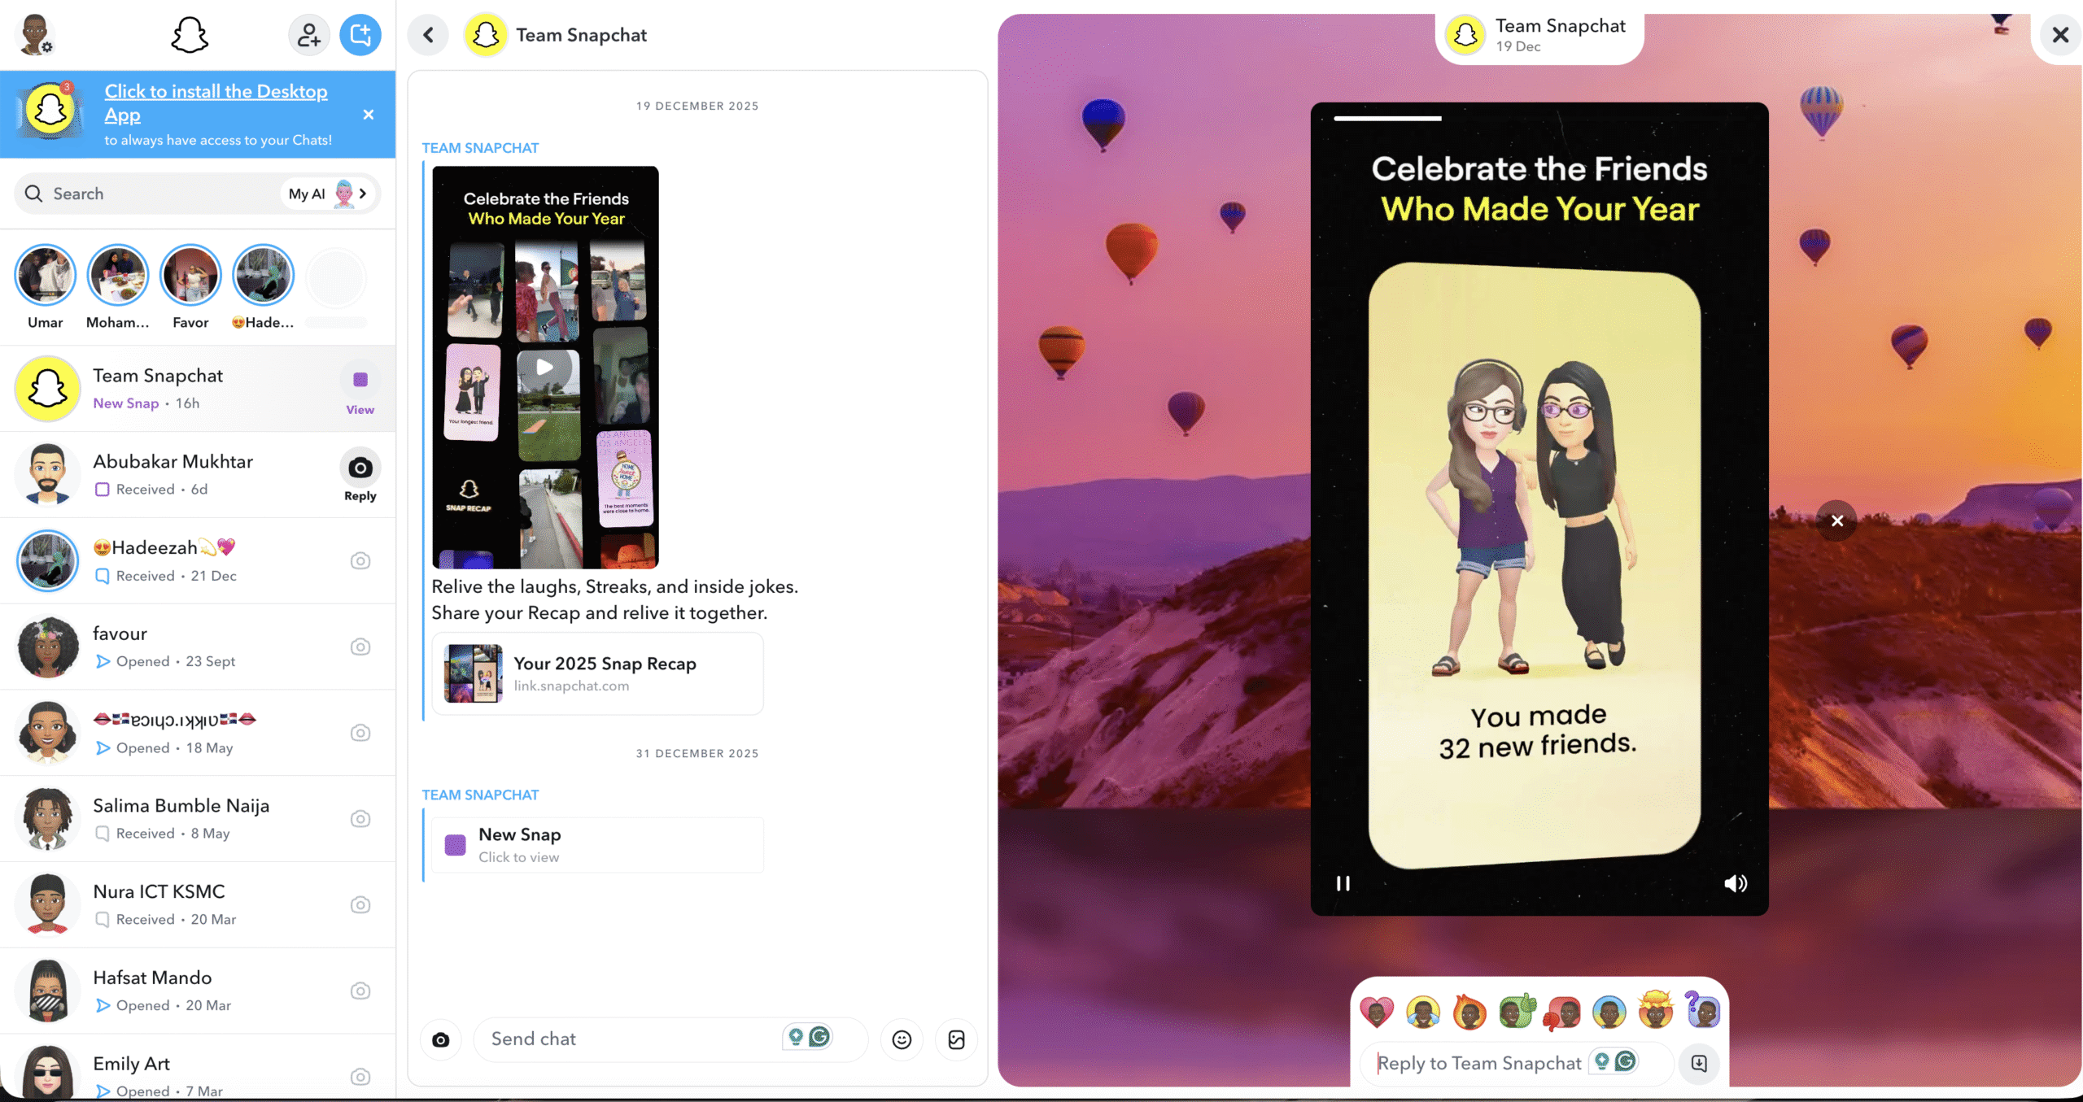The height and width of the screenshot is (1102, 2083).
Task: Open profile avatar with settings gear
Action: point(35,35)
